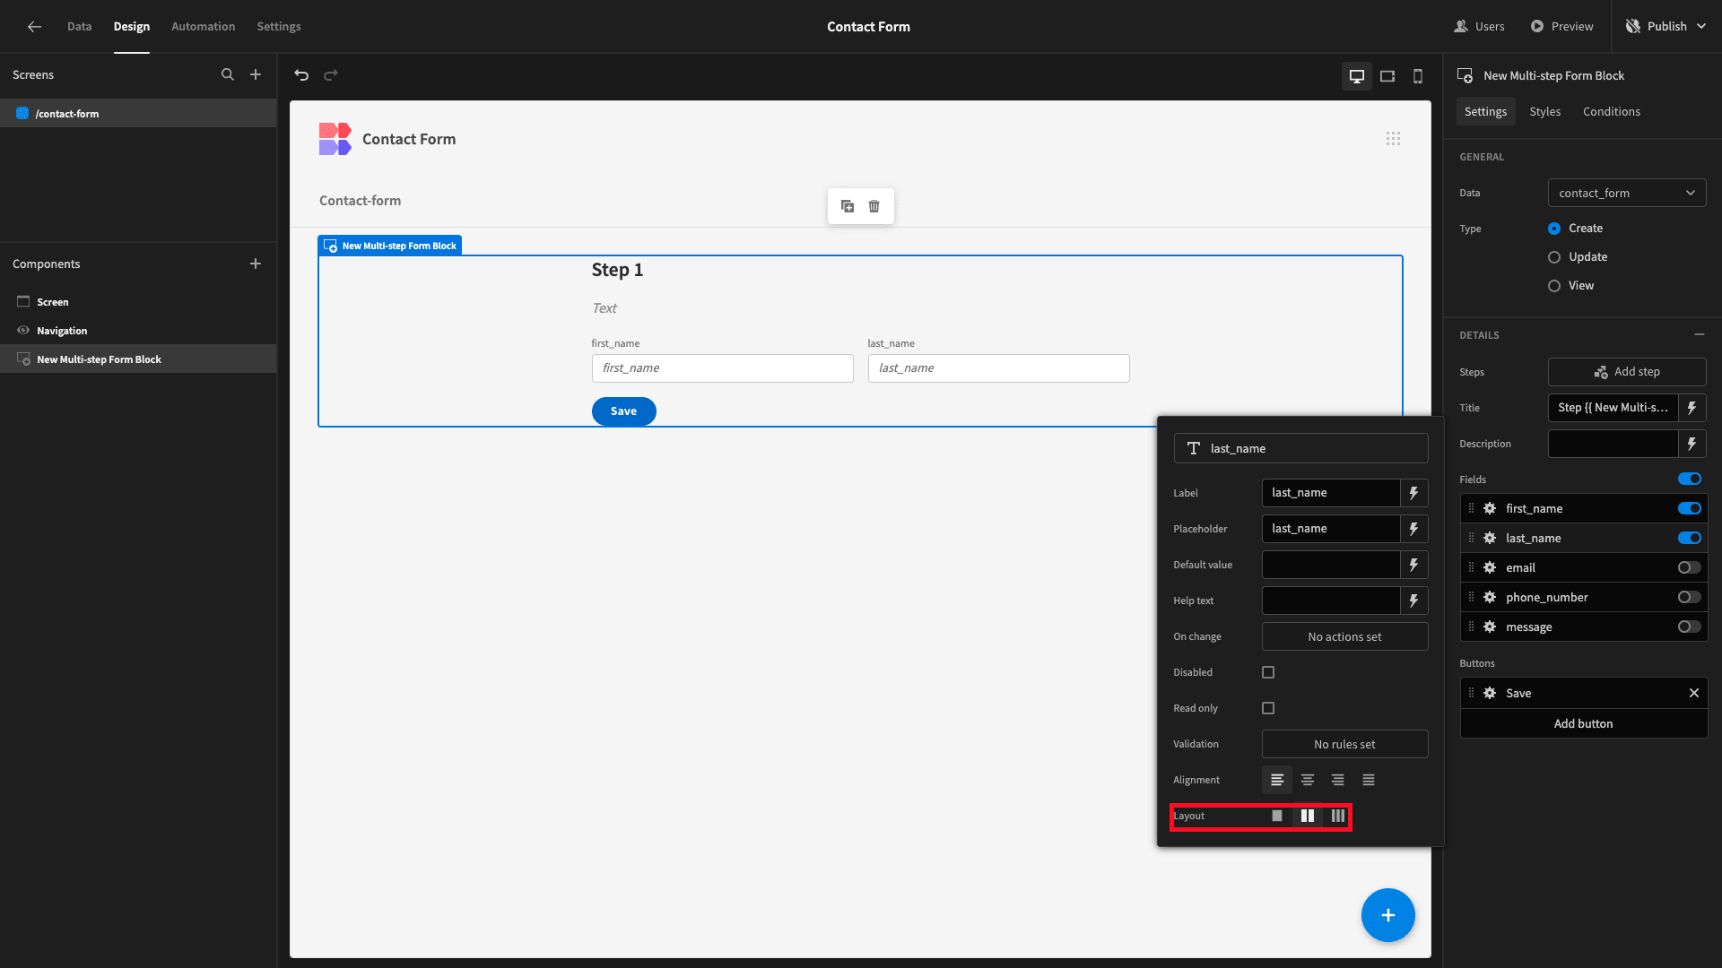The image size is (1722, 968).
Task: Switch to desktop preview size
Action: coord(1357,76)
